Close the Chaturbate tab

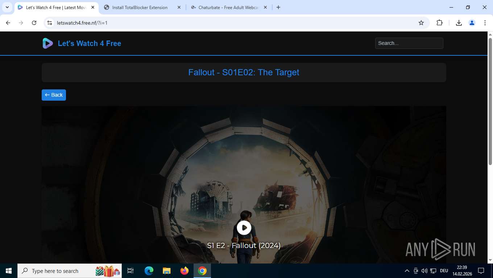265,7
